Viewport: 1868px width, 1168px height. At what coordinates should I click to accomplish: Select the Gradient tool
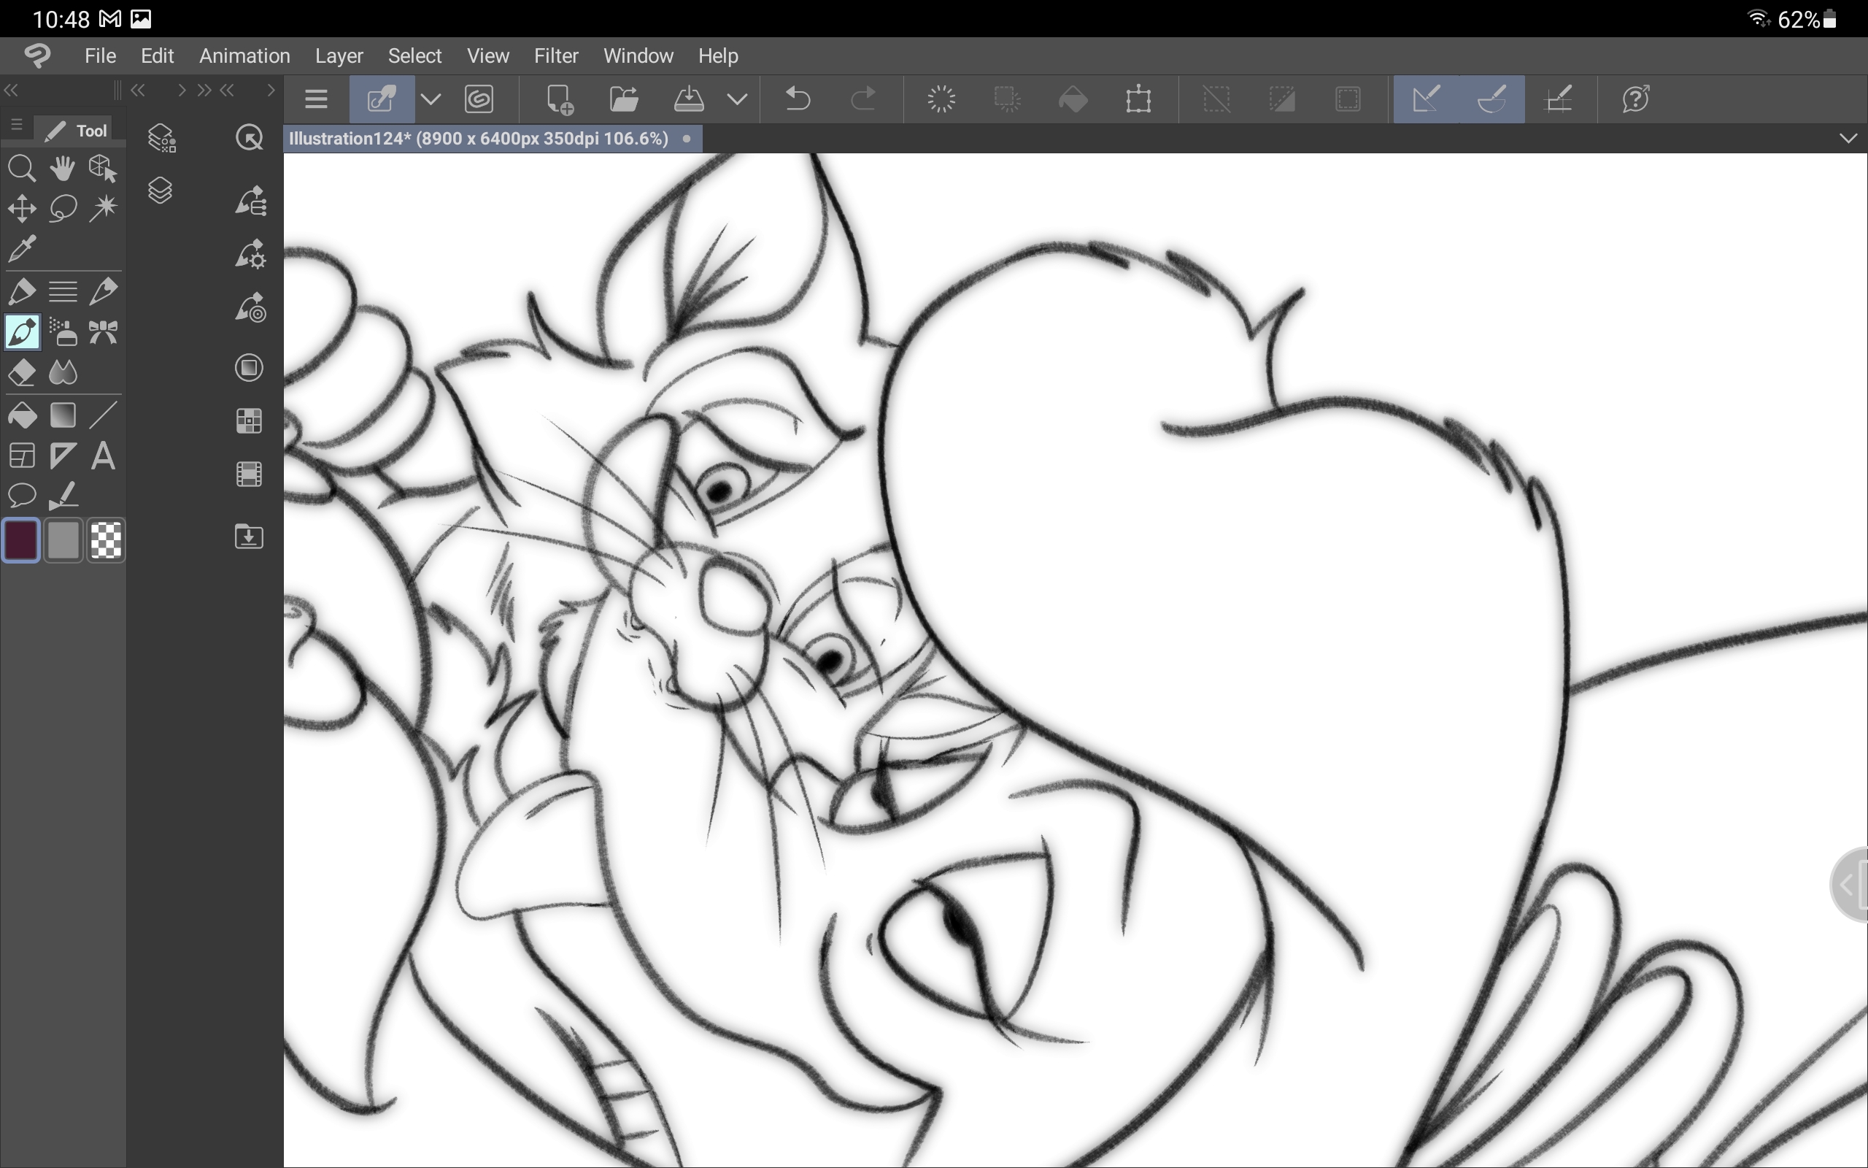coord(63,415)
